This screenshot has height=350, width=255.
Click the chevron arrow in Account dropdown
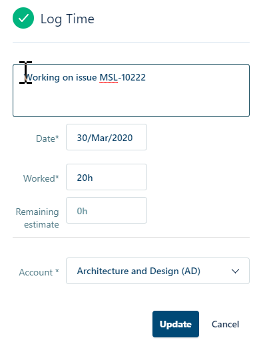click(235, 271)
